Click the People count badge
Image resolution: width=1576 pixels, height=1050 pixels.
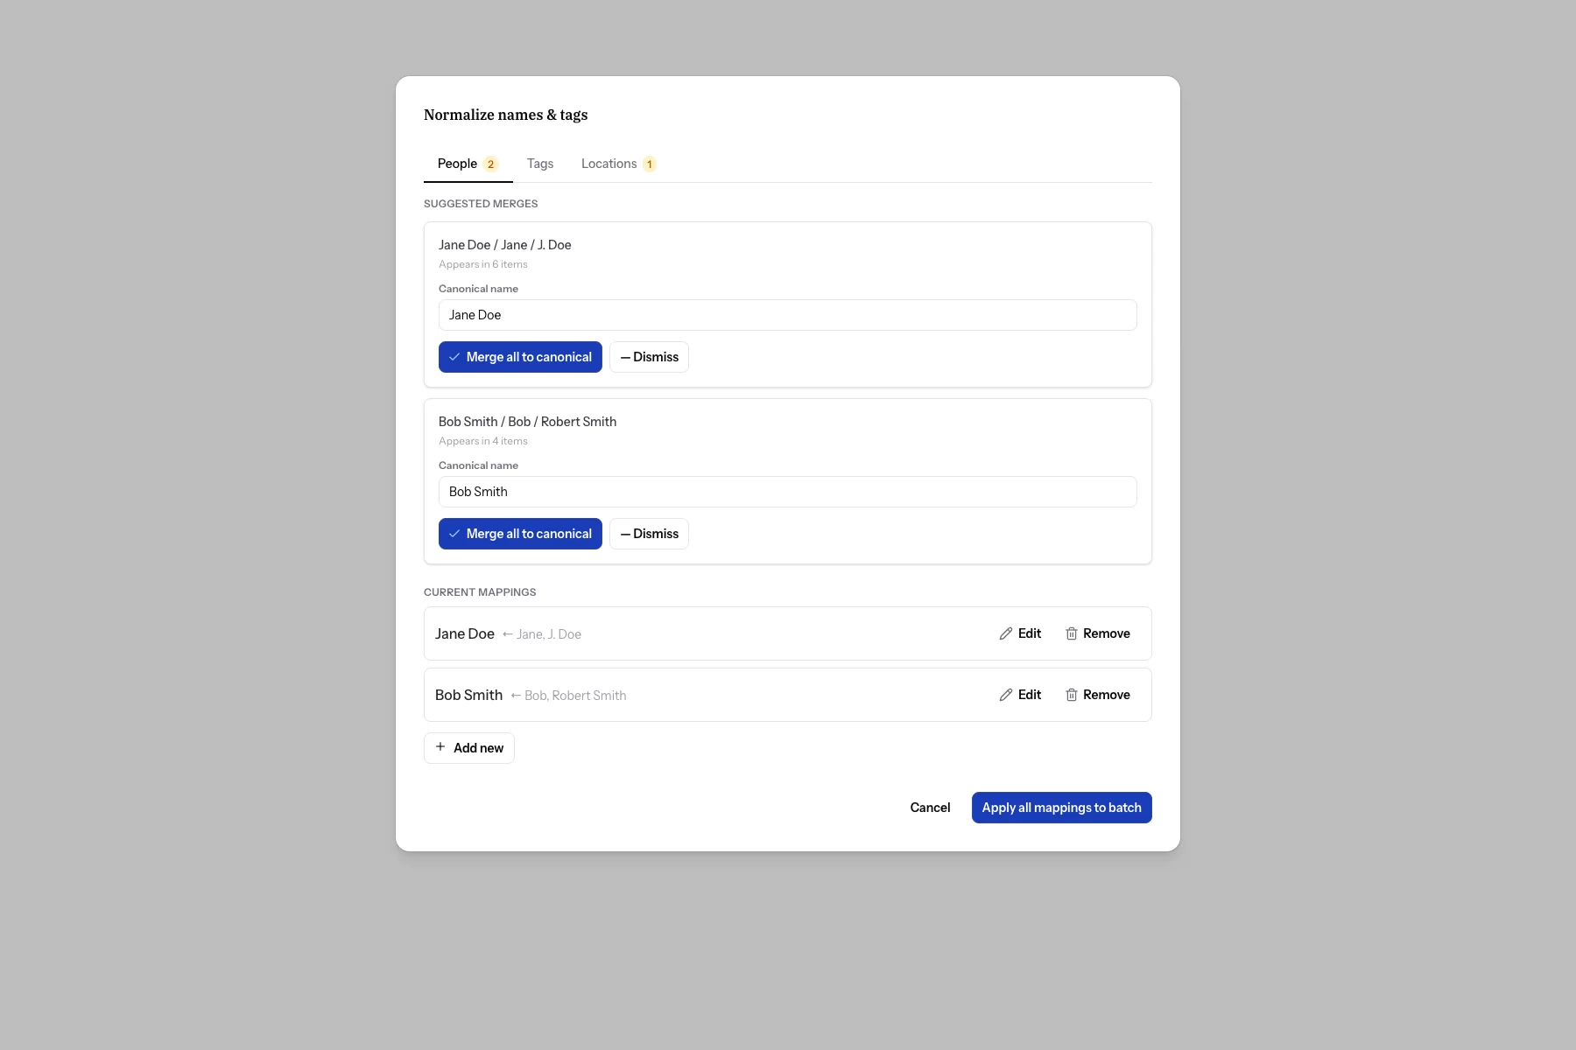[x=490, y=164]
